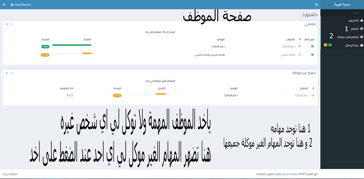Click the التقدم column header in the مهامي table

point(87,39)
